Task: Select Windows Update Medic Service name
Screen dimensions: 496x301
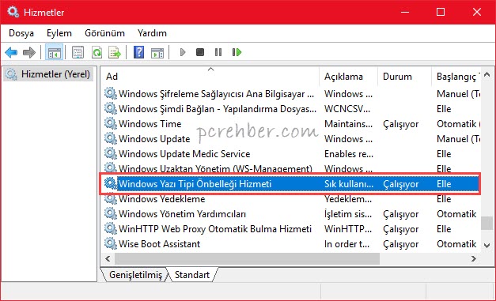Action: pos(184,154)
